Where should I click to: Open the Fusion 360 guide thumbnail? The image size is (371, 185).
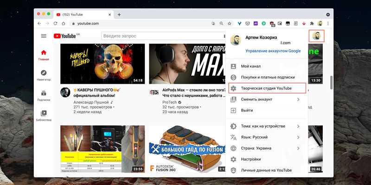point(187,149)
